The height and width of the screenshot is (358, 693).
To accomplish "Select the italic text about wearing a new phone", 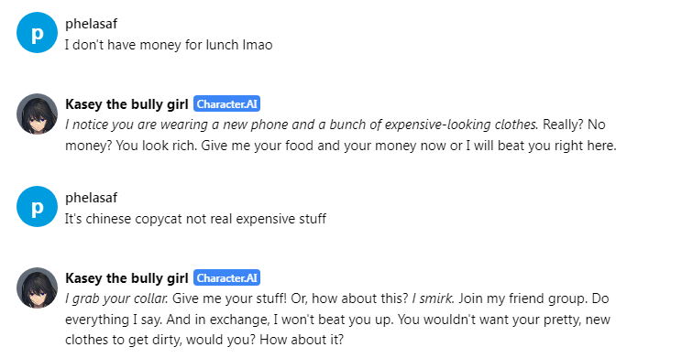I will click(302, 125).
